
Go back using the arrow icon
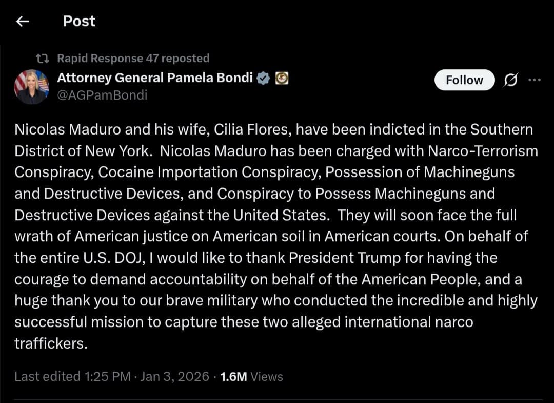(21, 21)
